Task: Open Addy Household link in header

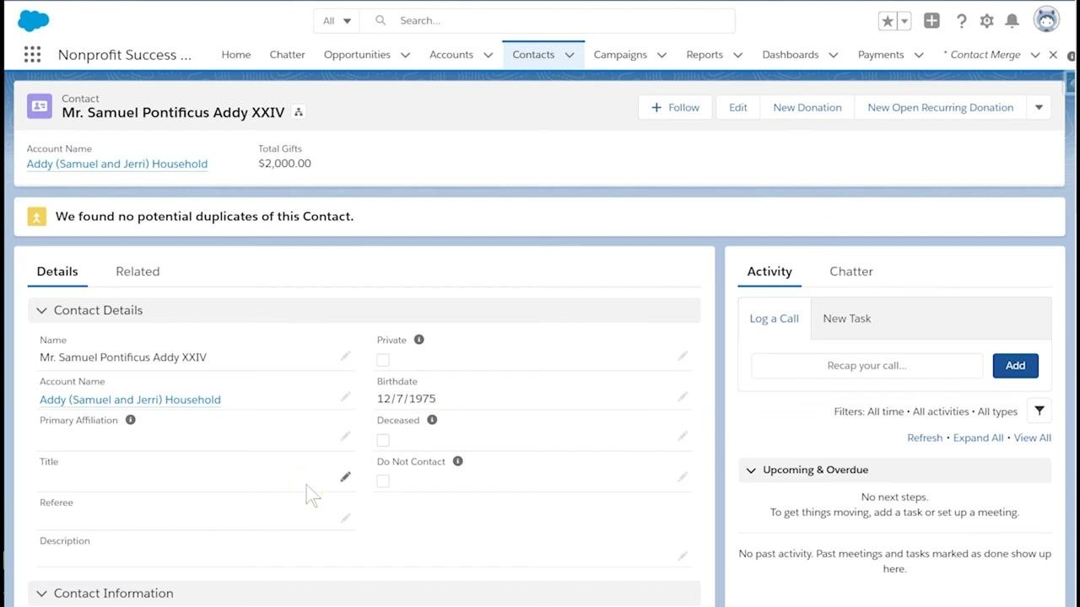Action: (x=117, y=164)
